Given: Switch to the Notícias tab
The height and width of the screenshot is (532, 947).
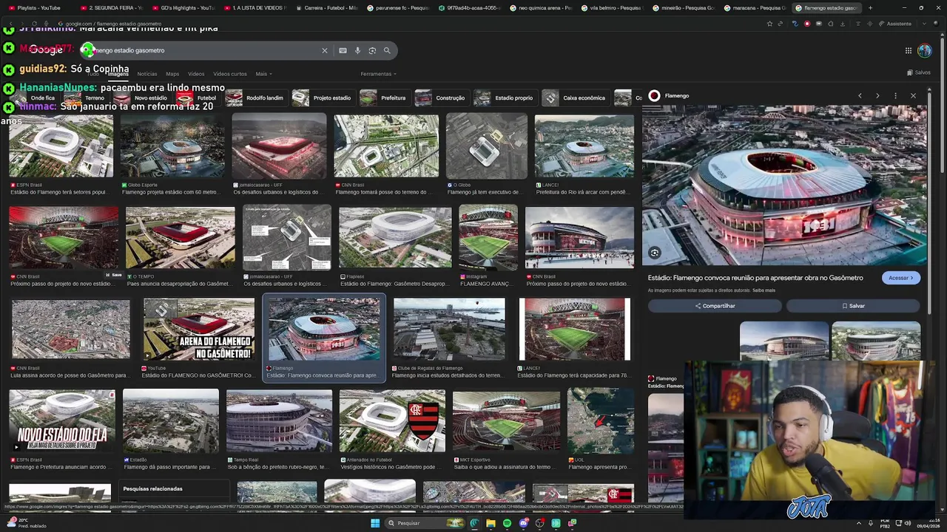Looking at the screenshot, I should 146,74.
